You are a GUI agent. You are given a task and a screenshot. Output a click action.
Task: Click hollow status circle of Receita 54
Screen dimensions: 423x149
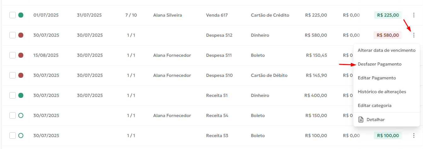click(x=21, y=115)
